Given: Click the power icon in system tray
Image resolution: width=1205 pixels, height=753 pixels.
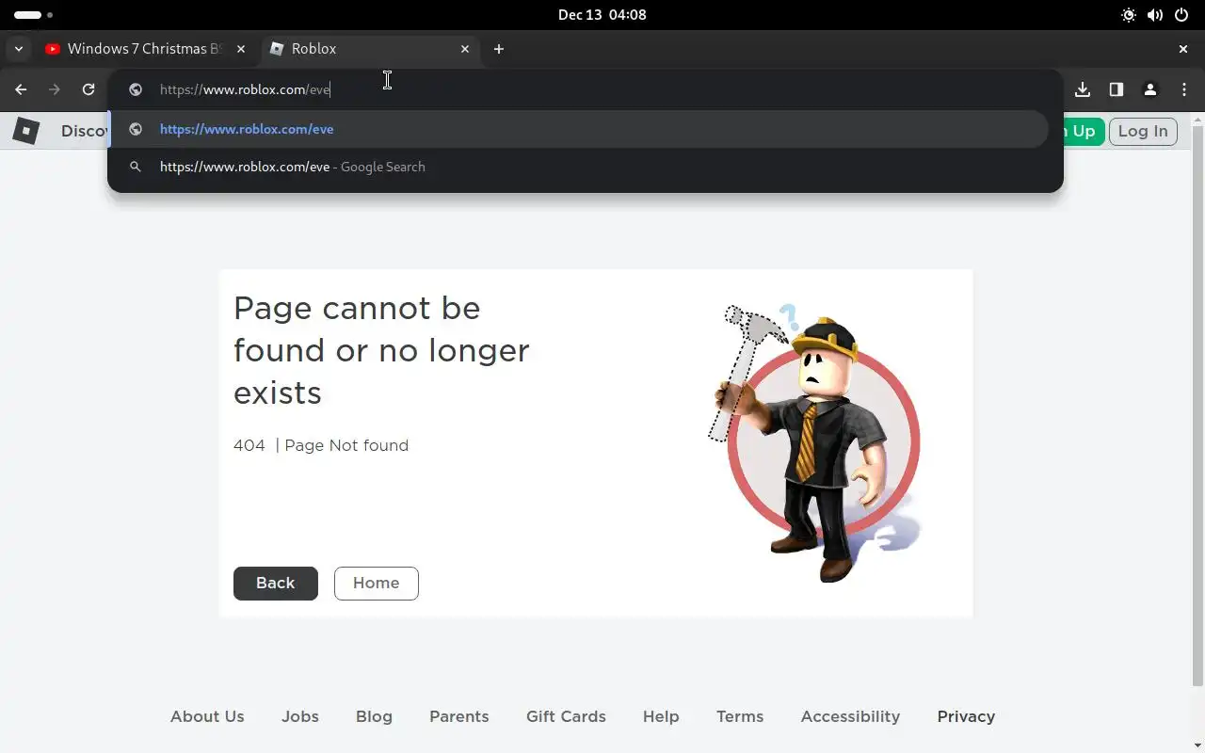Looking at the screenshot, I should coord(1182,15).
